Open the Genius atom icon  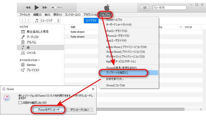tap(23, 65)
